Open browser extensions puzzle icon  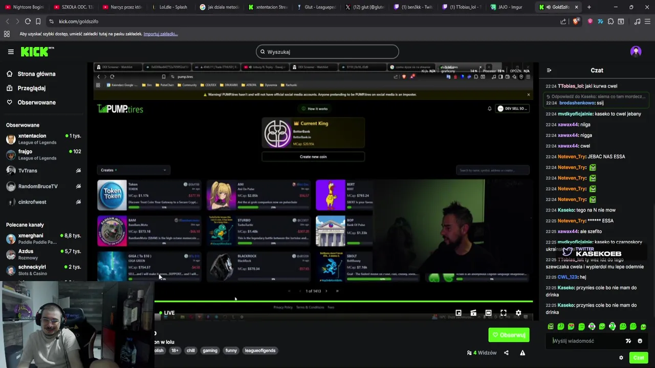pyautogui.click(x=610, y=21)
